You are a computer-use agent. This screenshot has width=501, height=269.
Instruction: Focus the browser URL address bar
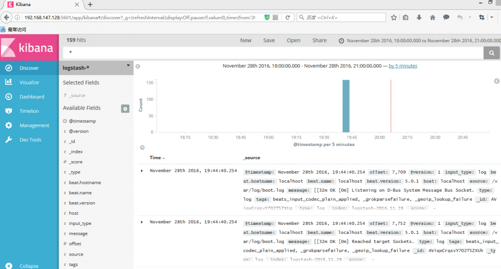click(140, 18)
